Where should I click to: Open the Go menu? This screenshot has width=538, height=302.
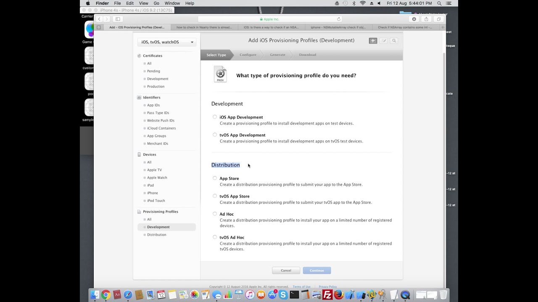(156, 3)
